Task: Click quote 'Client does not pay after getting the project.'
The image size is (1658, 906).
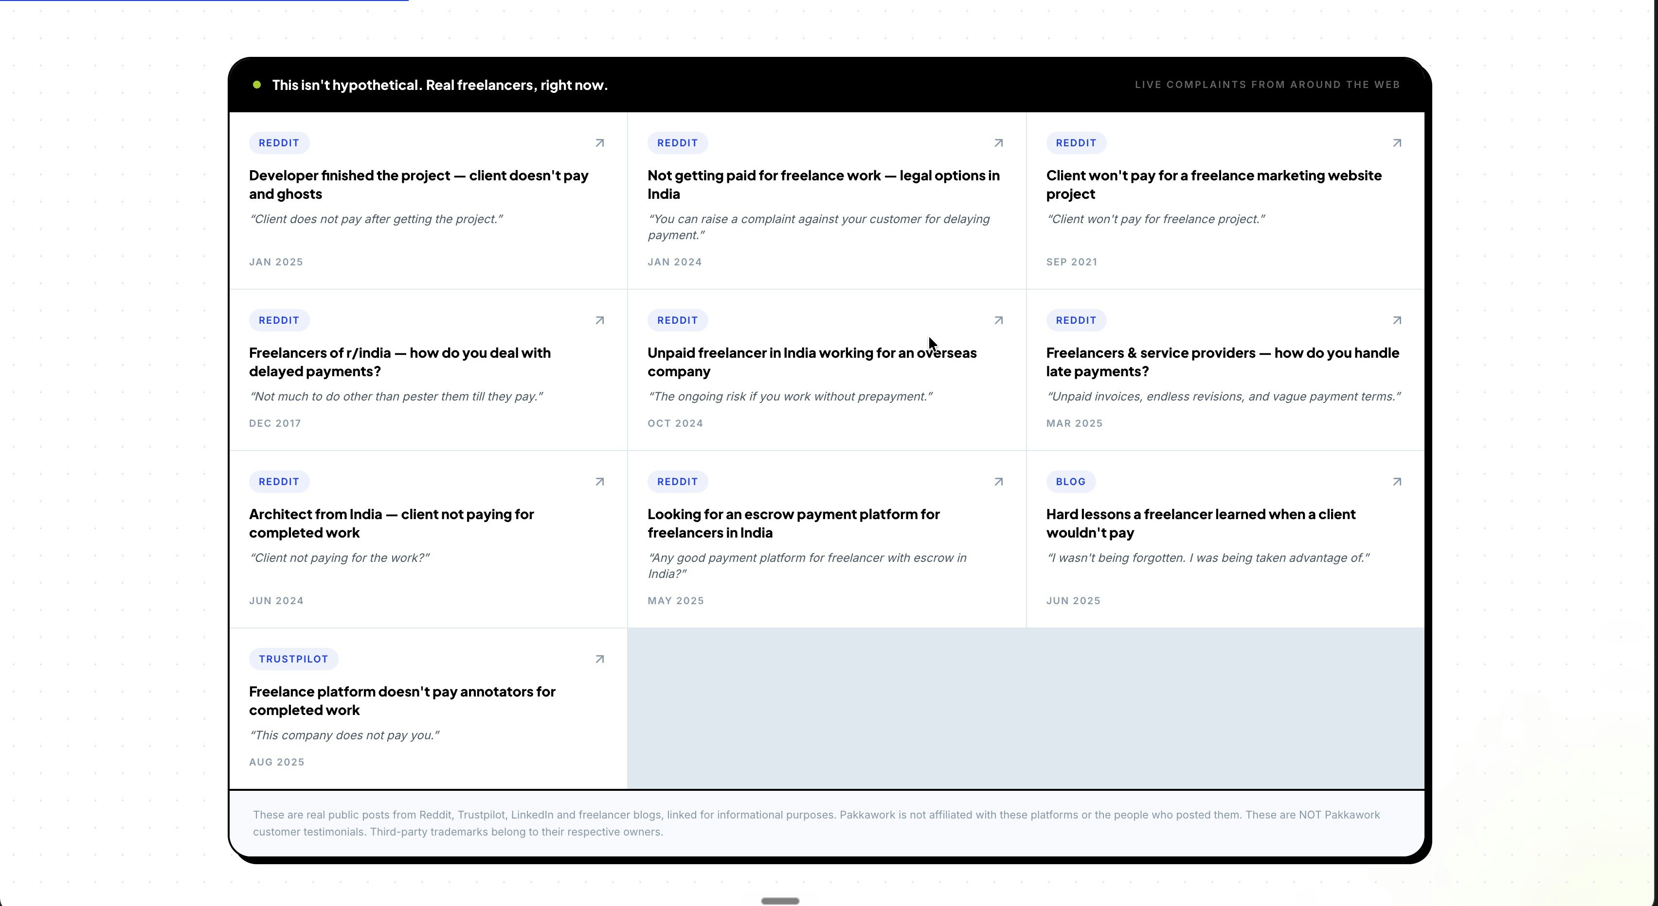Action: pyautogui.click(x=376, y=219)
